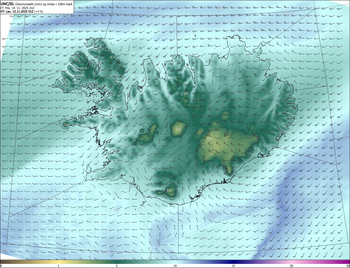Select the 'VT: Lau. 15.11.2025 01Z (+4 h)' line
The height and width of the screenshot is (268, 350).
(x=22, y=12)
